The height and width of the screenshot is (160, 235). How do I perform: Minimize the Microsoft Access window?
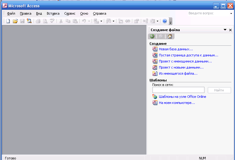pos(216,6)
